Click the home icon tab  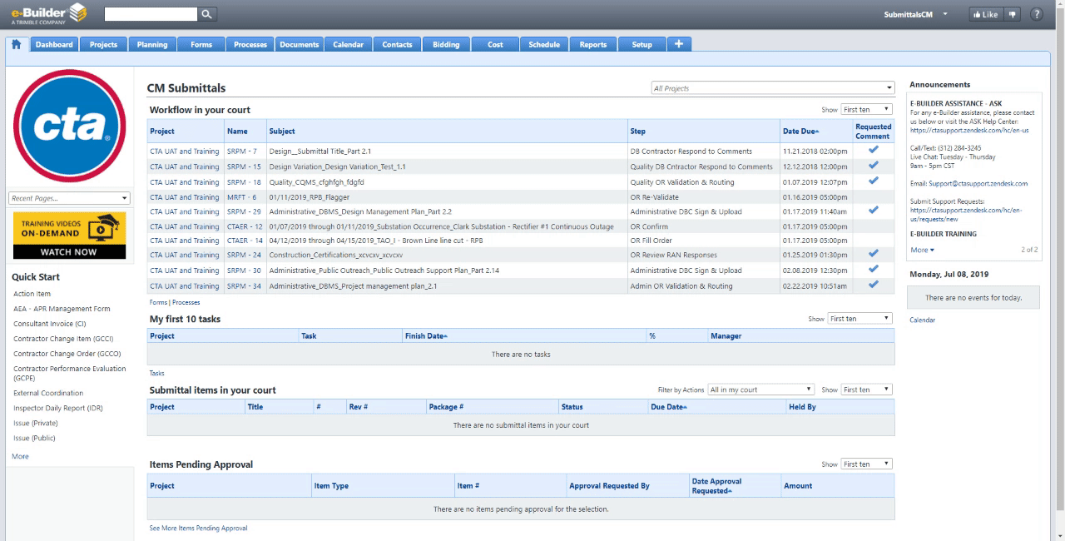[x=17, y=44]
